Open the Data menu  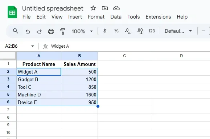(x=116, y=17)
